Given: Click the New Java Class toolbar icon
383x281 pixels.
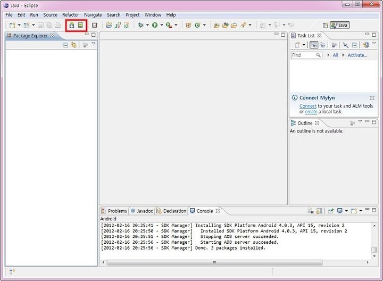Looking at the screenshot, I should 197,25.
